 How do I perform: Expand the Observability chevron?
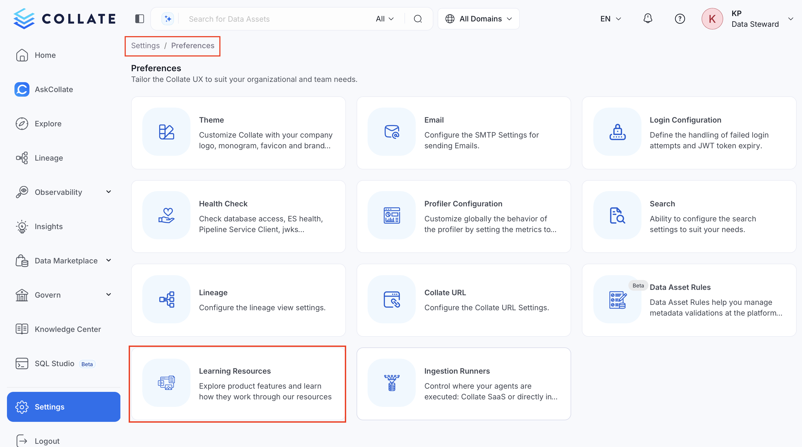pyautogui.click(x=108, y=192)
